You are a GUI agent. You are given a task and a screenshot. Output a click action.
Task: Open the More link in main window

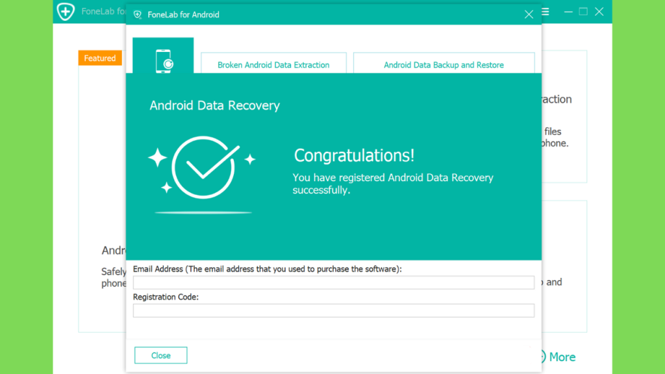click(562, 357)
